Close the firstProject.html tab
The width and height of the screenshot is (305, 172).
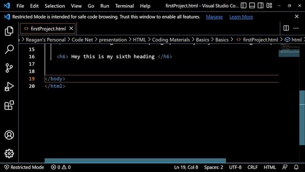[71, 29]
